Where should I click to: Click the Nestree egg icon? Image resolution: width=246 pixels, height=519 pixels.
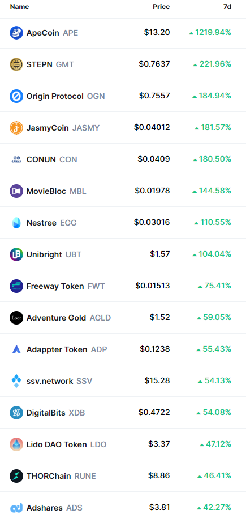pyautogui.click(x=16, y=223)
